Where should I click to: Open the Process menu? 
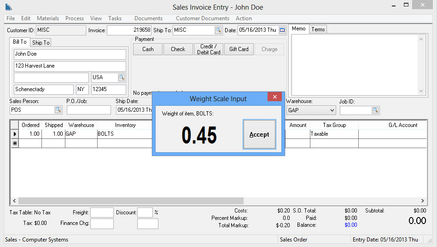75,18
